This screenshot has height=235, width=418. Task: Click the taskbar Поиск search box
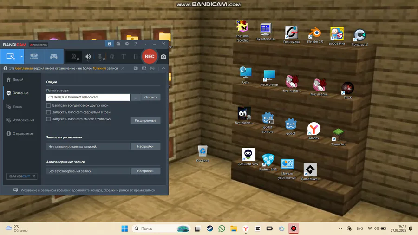point(161,228)
